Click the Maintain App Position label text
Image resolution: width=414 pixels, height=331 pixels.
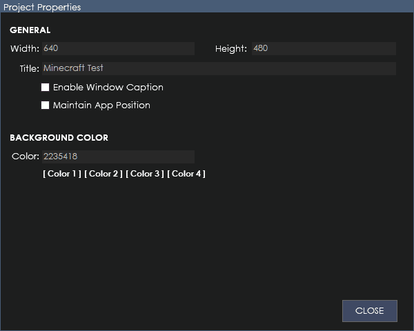[x=101, y=106]
